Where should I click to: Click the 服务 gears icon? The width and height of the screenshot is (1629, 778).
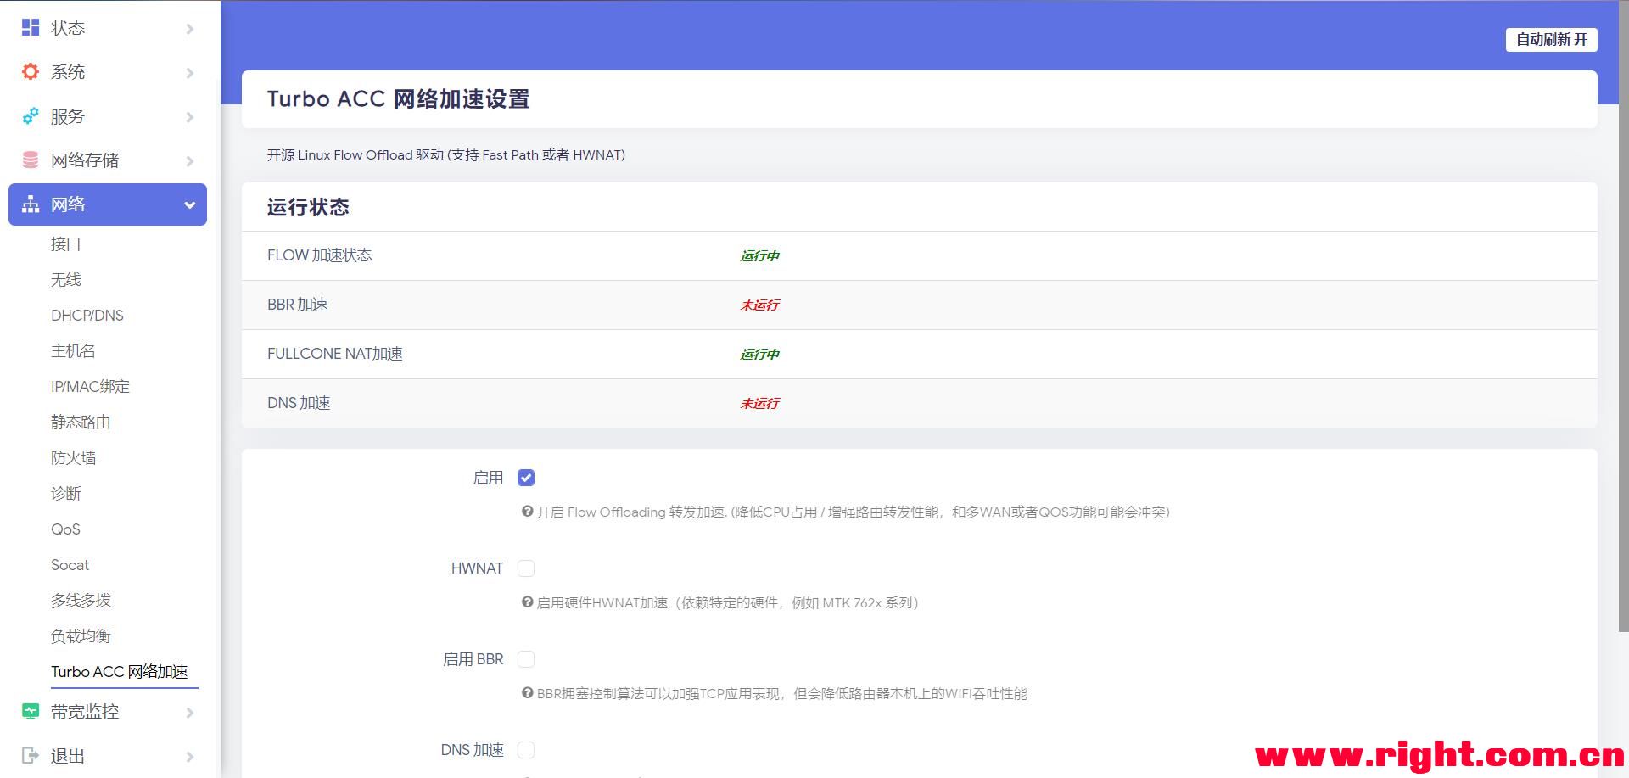[31, 116]
